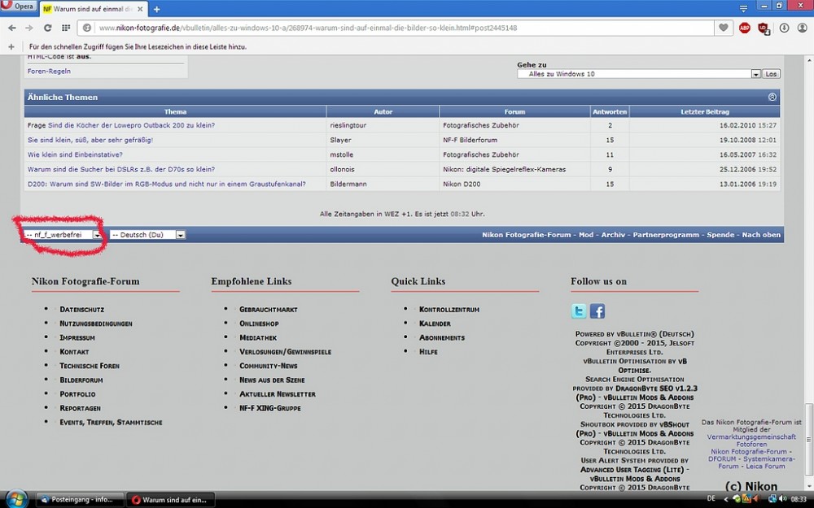This screenshot has width=814, height=508.
Task: Open thread about Lowepro Outback 200 Köcher
Action: point(131,125)
